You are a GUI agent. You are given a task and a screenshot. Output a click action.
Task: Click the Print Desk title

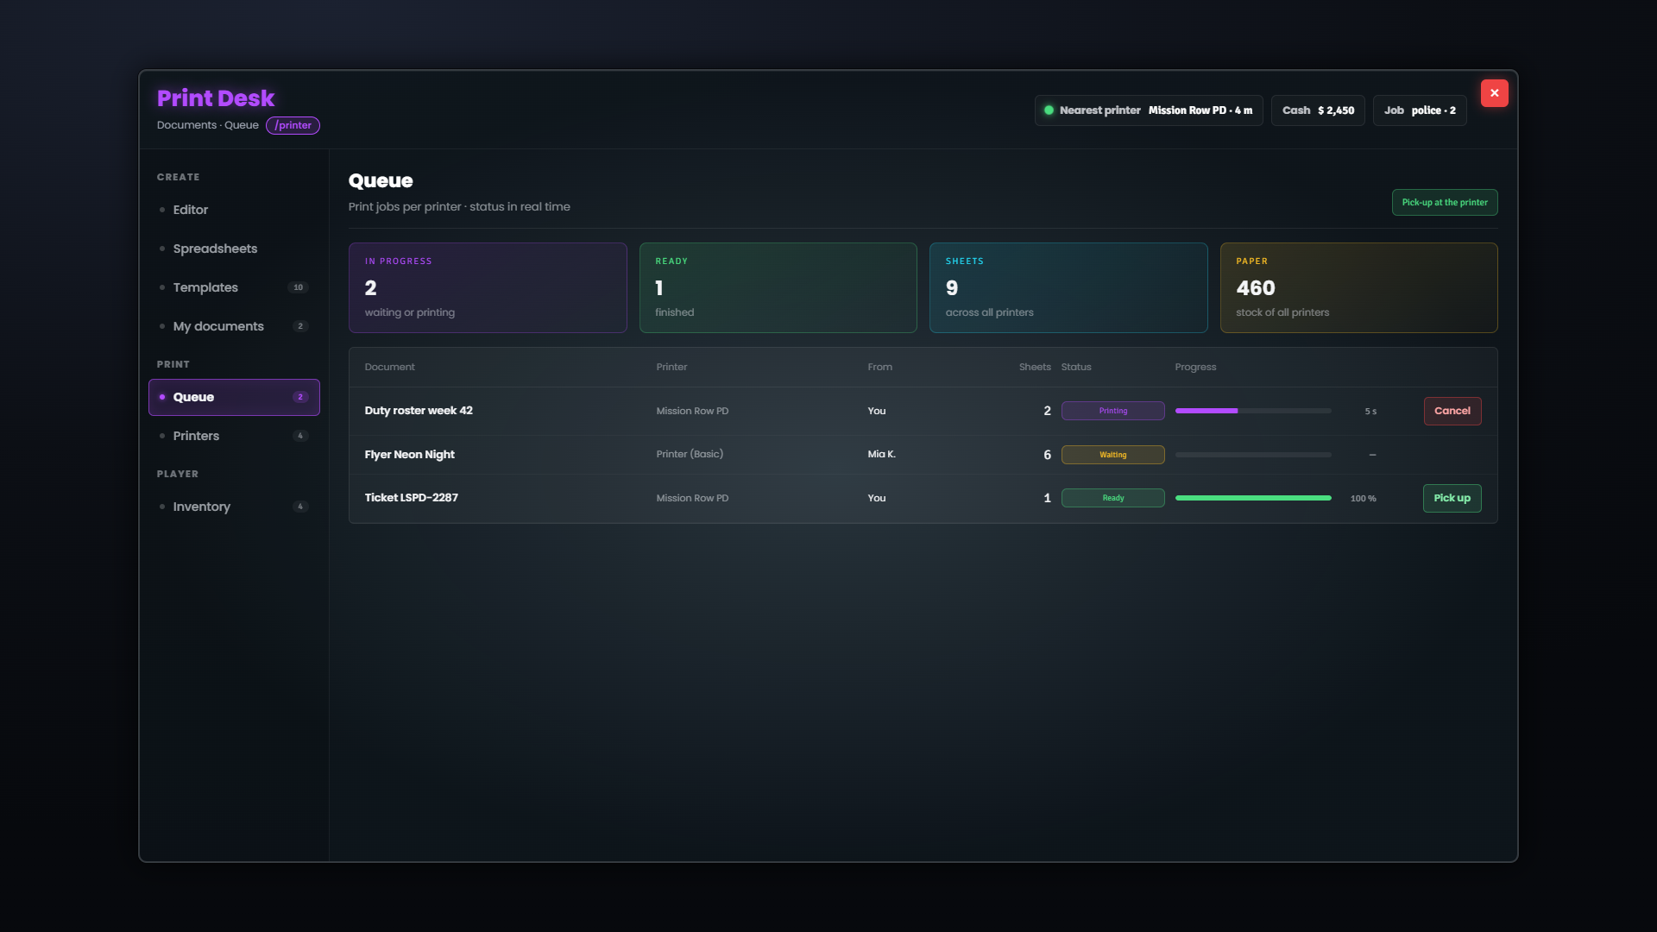[216, 98]
